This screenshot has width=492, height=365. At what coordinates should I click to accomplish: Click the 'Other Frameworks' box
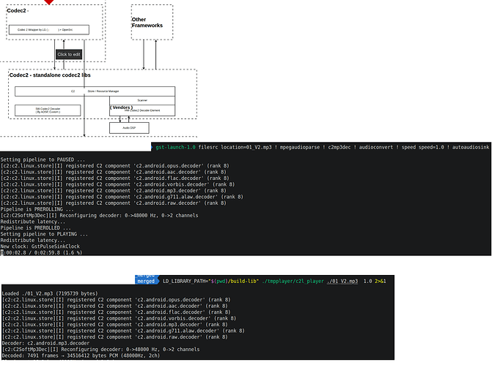click(152, 22)
